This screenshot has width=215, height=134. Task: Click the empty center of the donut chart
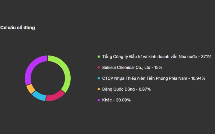tap(48, 78)
